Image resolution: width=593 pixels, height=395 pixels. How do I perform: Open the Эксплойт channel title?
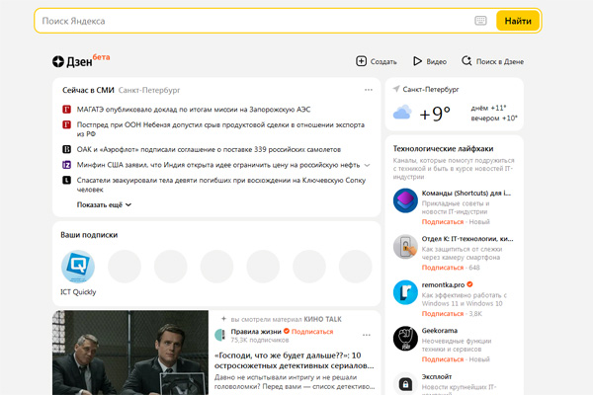click(437, 377)
